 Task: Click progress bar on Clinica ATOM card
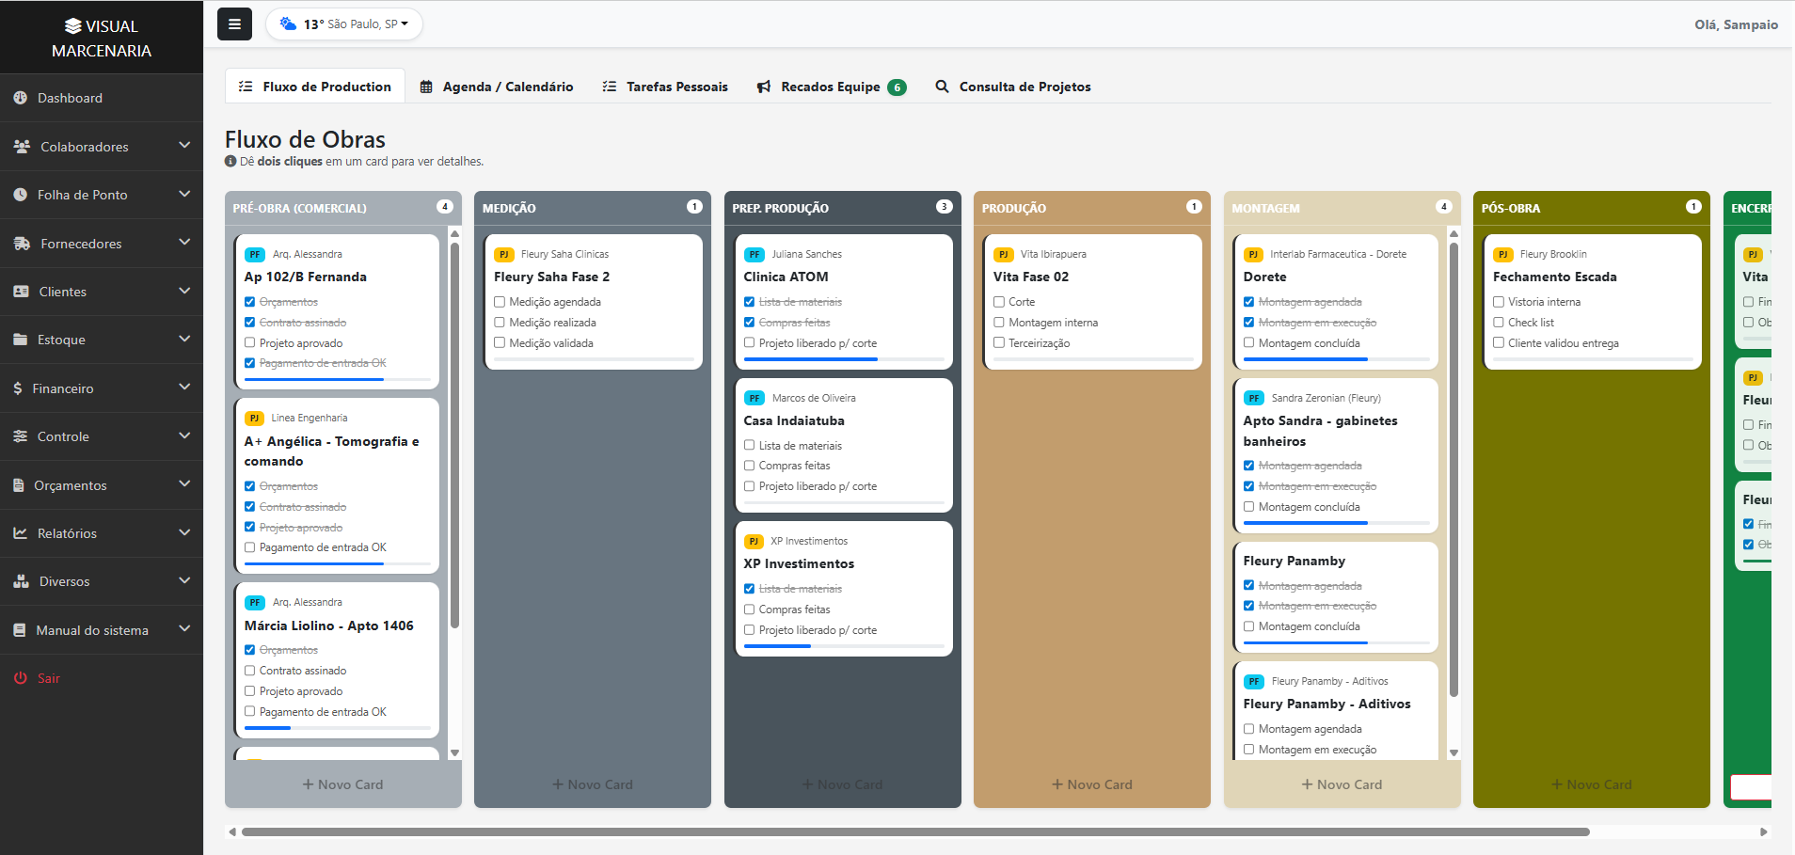(844, 359)
